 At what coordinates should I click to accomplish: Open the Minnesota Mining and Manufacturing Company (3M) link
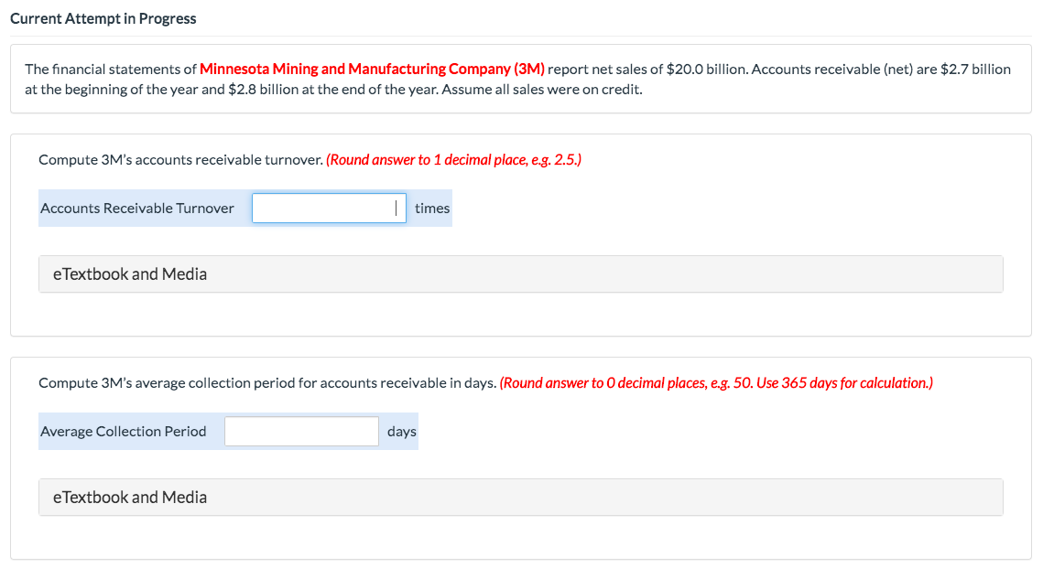click(x=372, y=70)
